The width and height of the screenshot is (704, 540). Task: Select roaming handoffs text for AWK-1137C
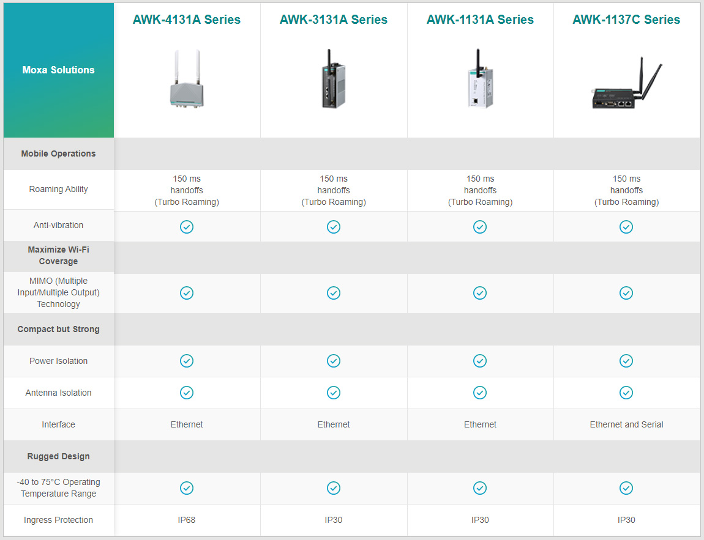coord(626,190)
